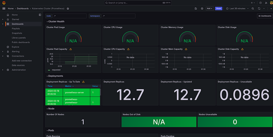
Task: Save the dashboard with the save icon
Action: tap(196, 8)
